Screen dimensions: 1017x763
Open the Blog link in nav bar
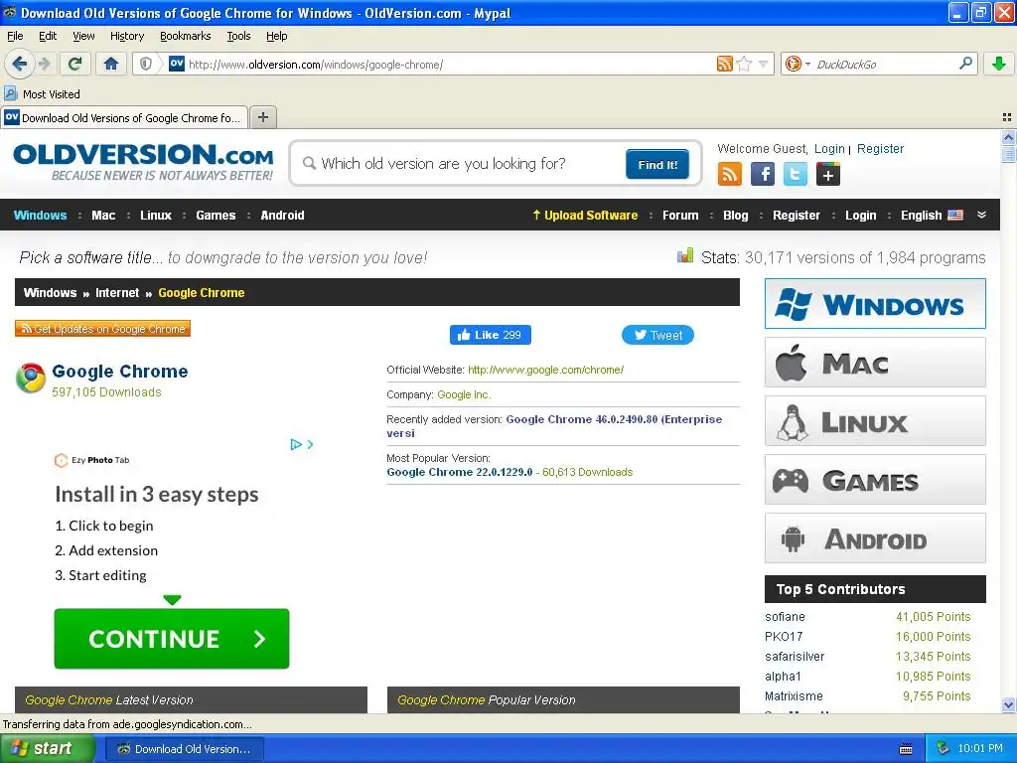[736, 215]
